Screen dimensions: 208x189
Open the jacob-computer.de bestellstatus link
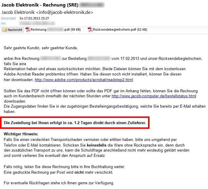(x=154, y=96)
